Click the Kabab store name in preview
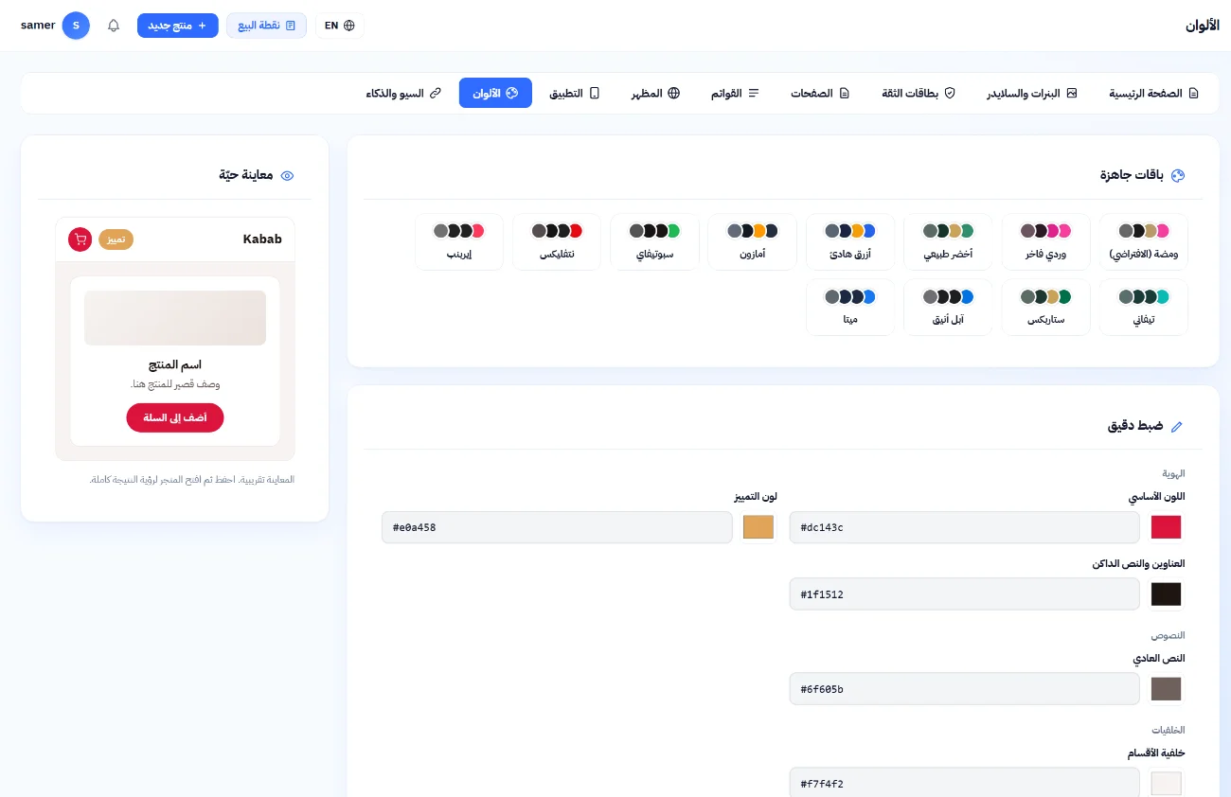 (x=262, y=239)
